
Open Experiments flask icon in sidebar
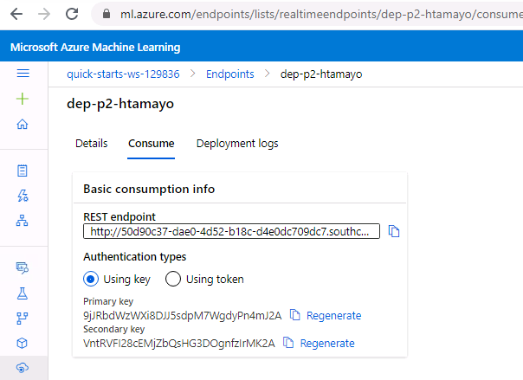pyautogui.click(x=23, y=293)
